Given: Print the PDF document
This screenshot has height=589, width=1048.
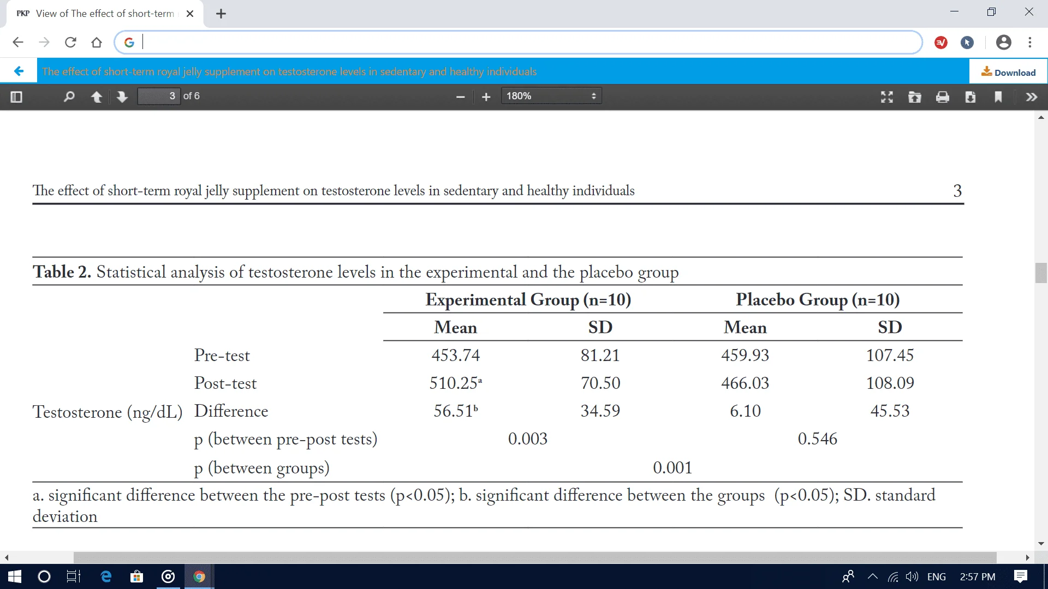Looking at the screenshot, I should [x=943, y=97].
